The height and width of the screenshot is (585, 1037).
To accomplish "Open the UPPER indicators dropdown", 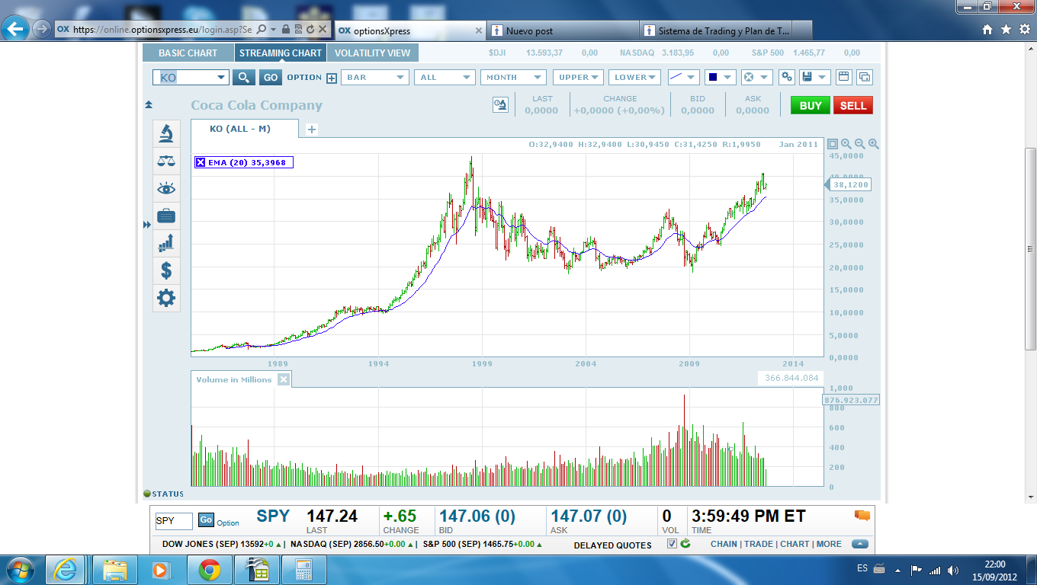I will point(577,77).
